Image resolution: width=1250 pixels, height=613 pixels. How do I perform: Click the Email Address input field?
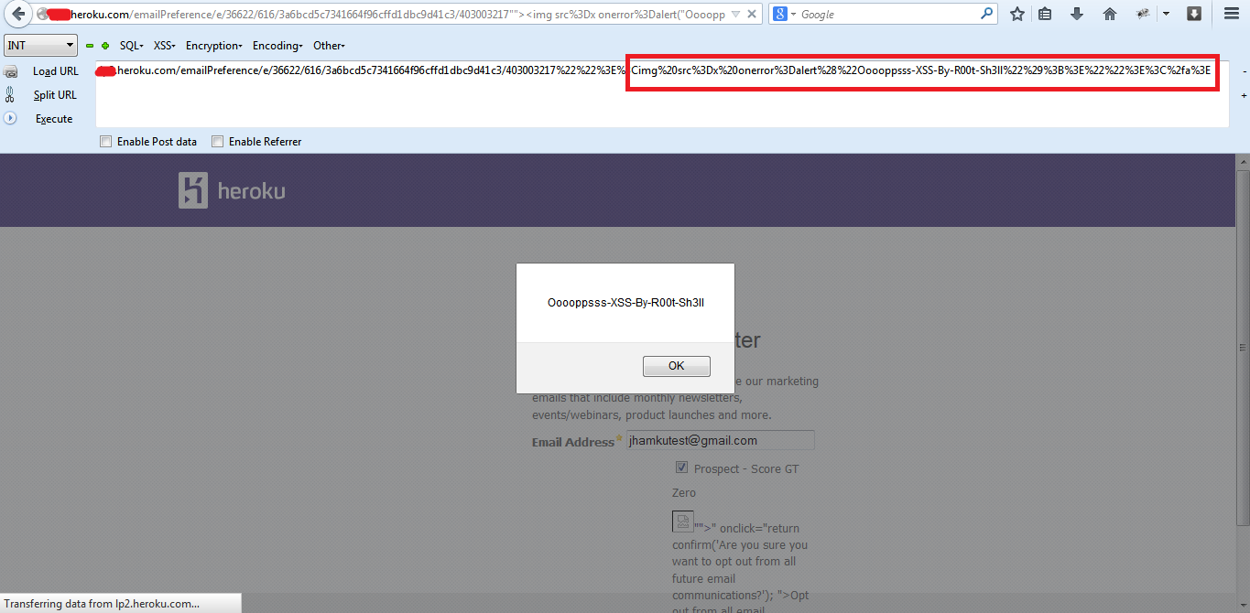(720, 440)
